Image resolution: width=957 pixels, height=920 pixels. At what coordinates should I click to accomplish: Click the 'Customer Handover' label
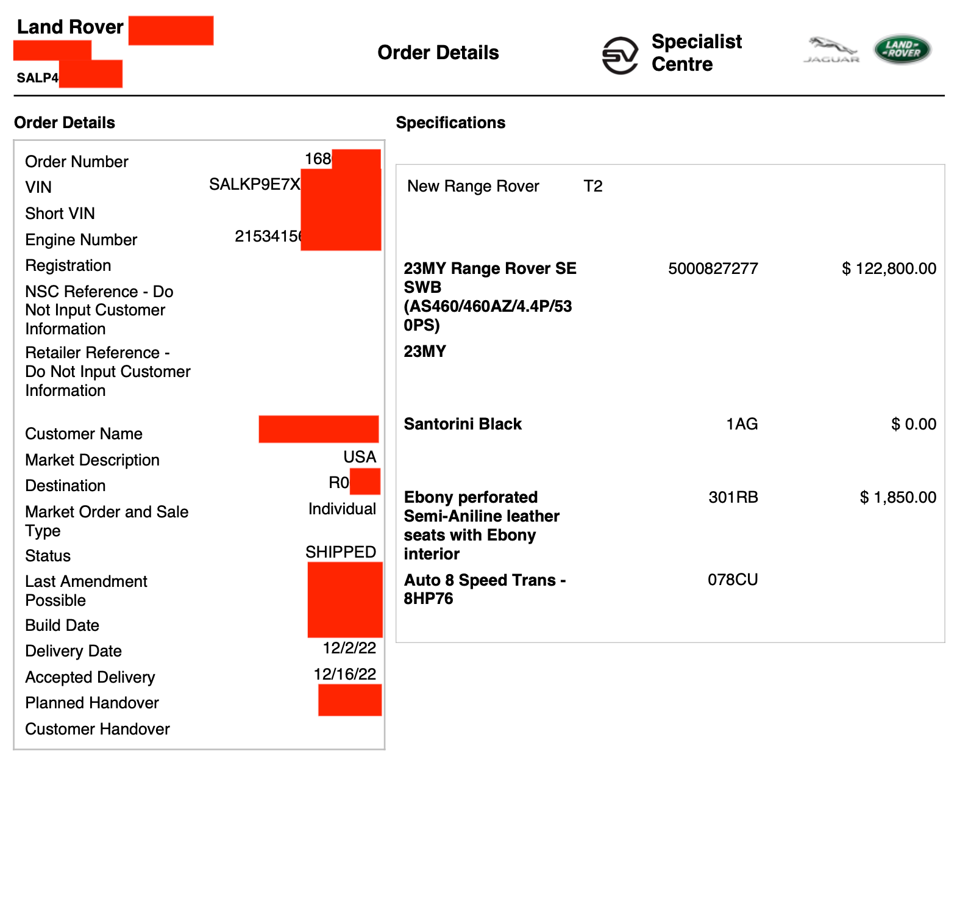98,729
